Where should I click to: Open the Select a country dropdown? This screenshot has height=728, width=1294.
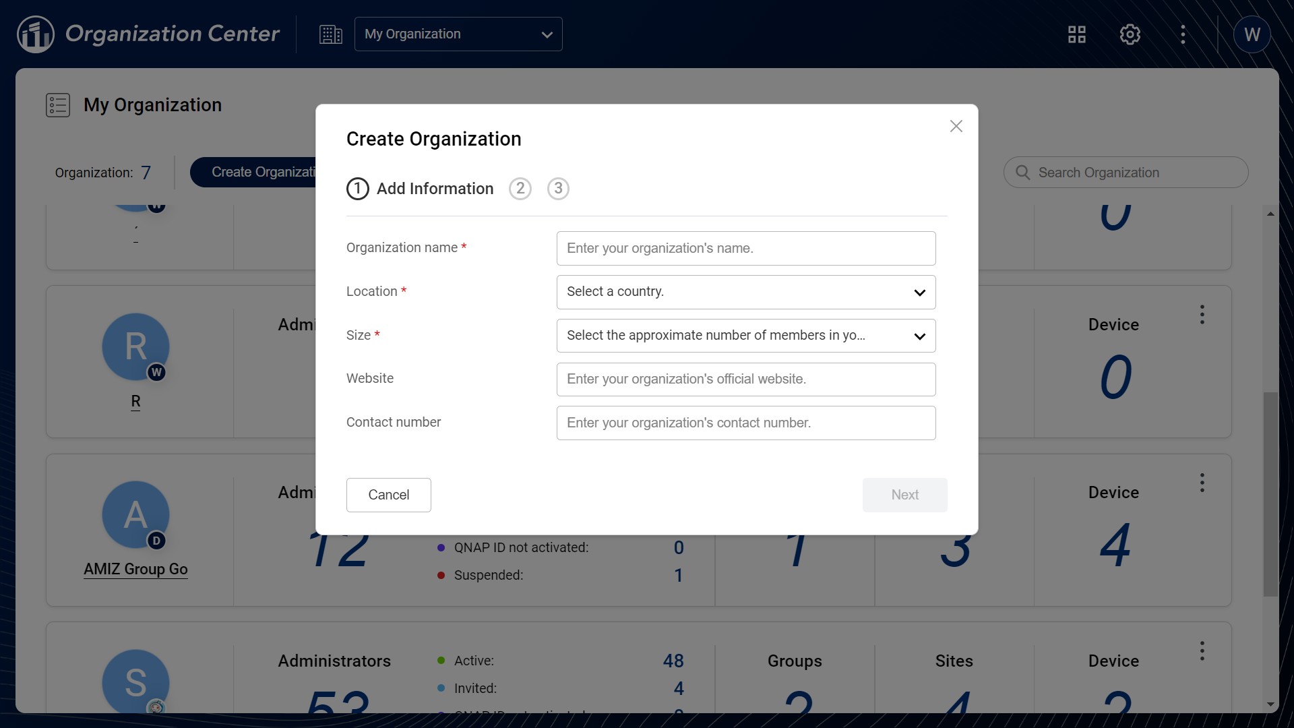tap(745, 292)
